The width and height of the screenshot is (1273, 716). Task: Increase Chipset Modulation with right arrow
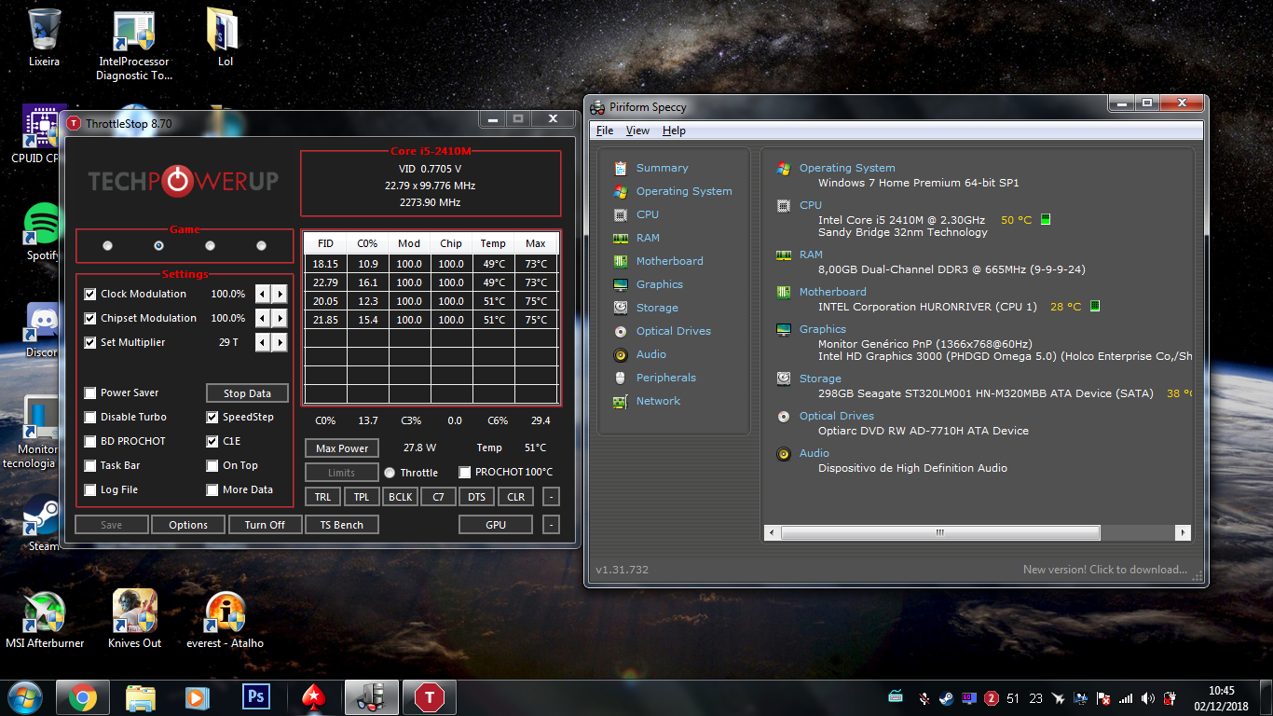pyautogui.click(x=280, y=318)
